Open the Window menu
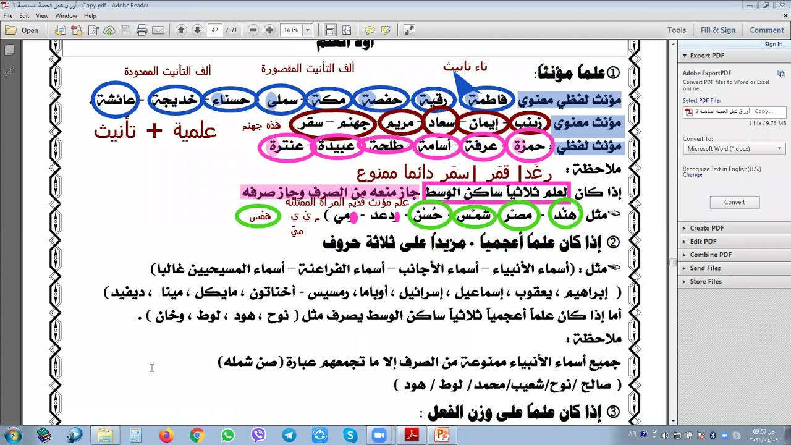Screen dimensions: 791x445 tap(66, 15)
